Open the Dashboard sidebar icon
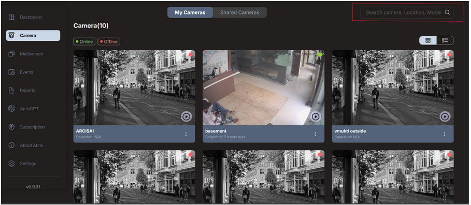Viewport: 471px width, 205px height. 11,17
